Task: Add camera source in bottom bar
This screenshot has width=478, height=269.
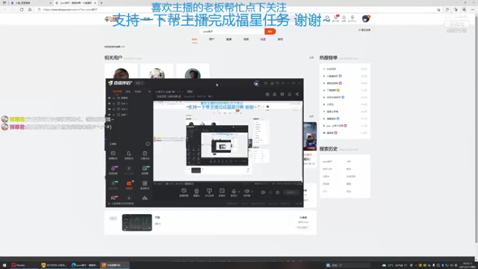Action: tap(197, 192)
